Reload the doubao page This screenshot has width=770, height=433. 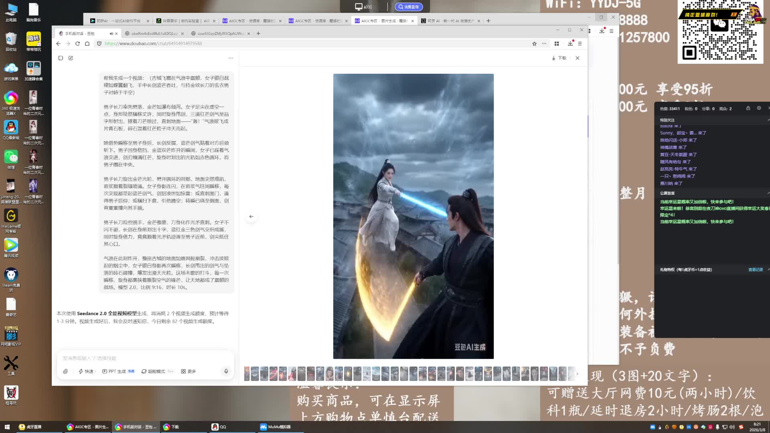click(77, 44)
